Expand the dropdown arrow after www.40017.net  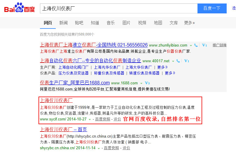click(173, 61)
